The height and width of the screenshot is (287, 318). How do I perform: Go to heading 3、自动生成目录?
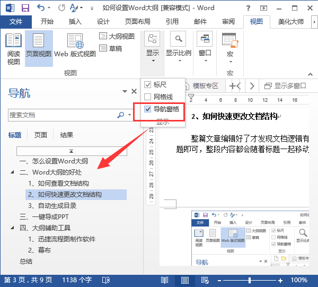point(52,206)
